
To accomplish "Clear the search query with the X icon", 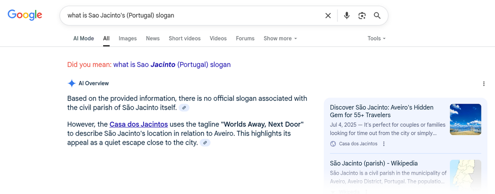I will [x=328, y=16].
